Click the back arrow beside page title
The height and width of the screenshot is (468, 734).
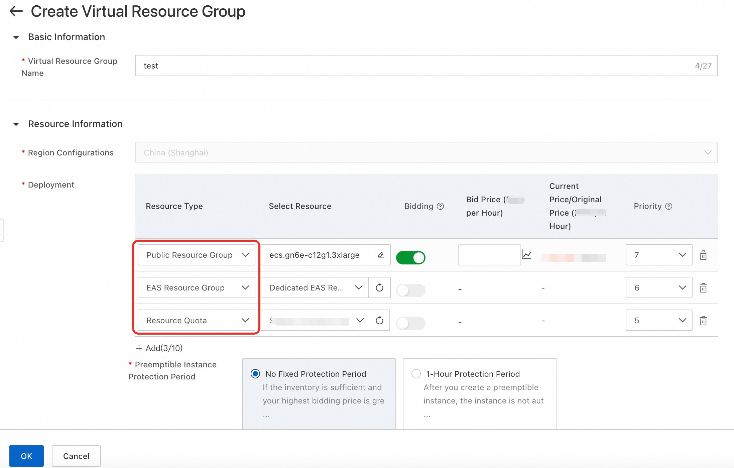pos(16,11)
